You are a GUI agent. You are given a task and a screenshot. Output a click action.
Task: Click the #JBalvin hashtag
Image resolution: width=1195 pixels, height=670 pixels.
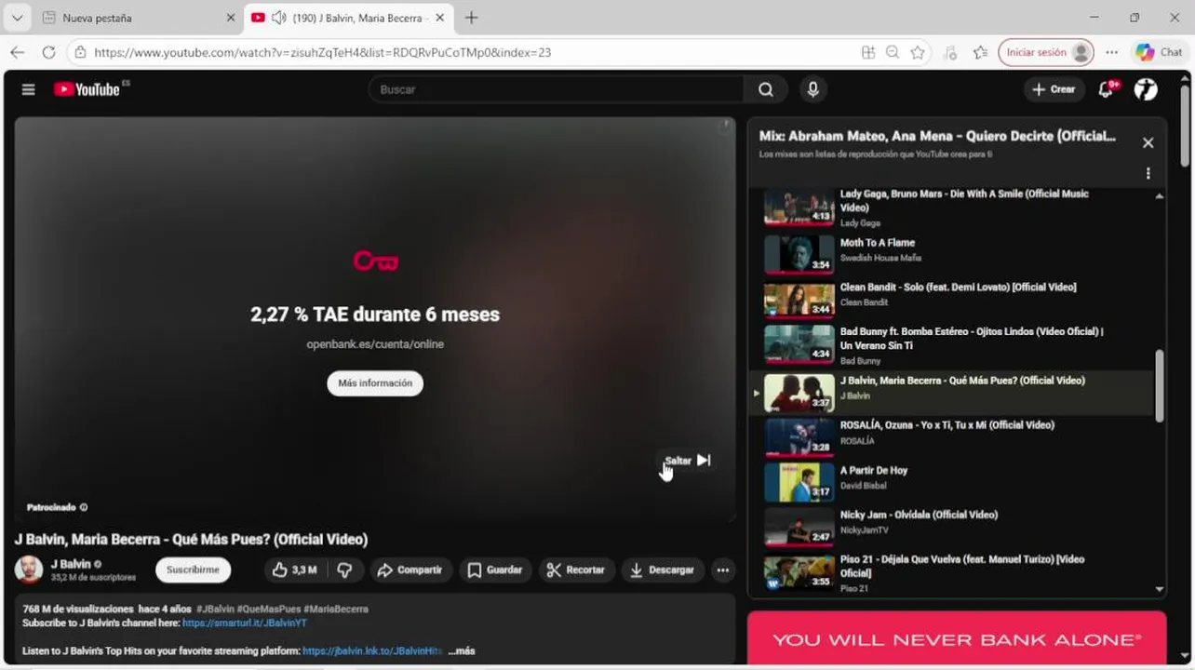215,609
